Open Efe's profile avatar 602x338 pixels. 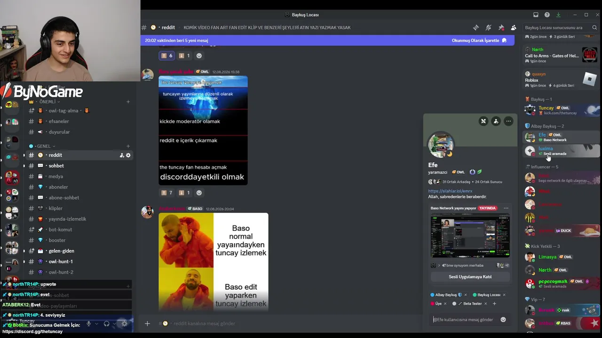coord(441,145)
